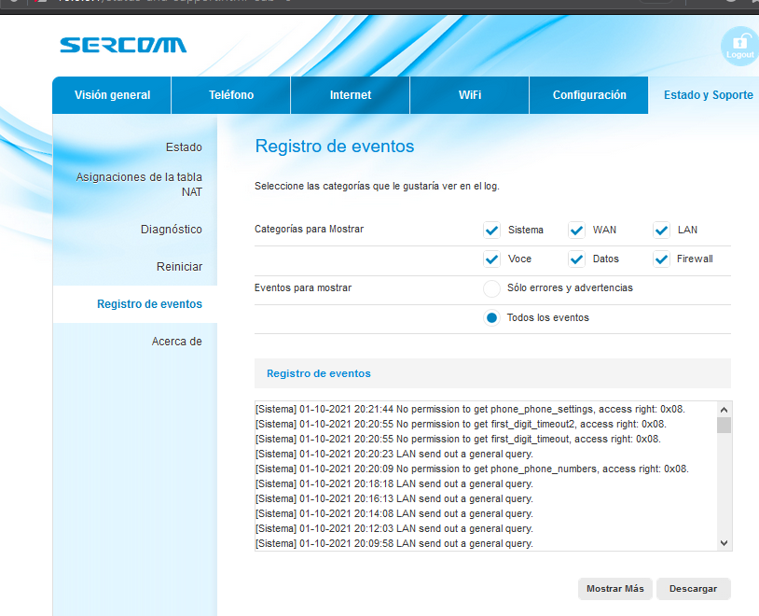
Task: Toggle the Firewall checkbox off
Action: point(661,259)
